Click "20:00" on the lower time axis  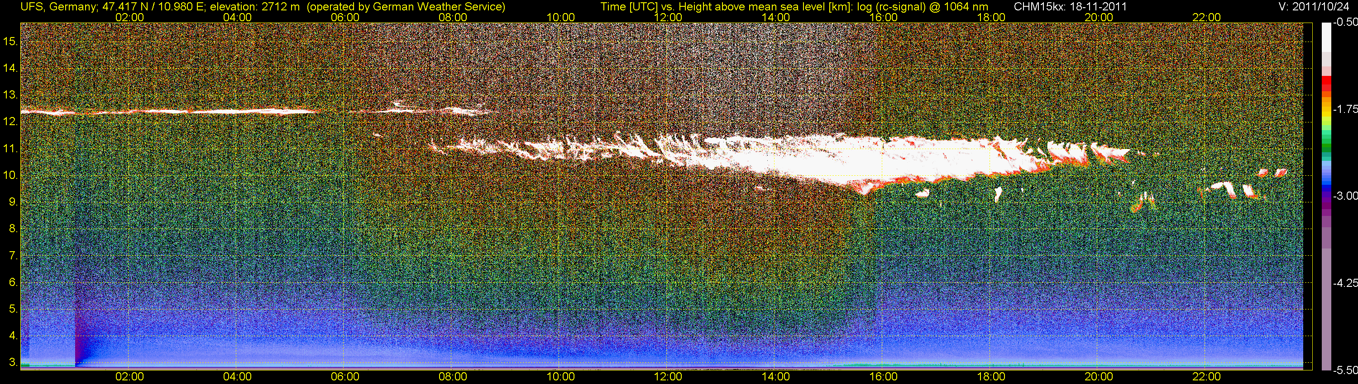pyautogui.click(x=1099, y=377)
